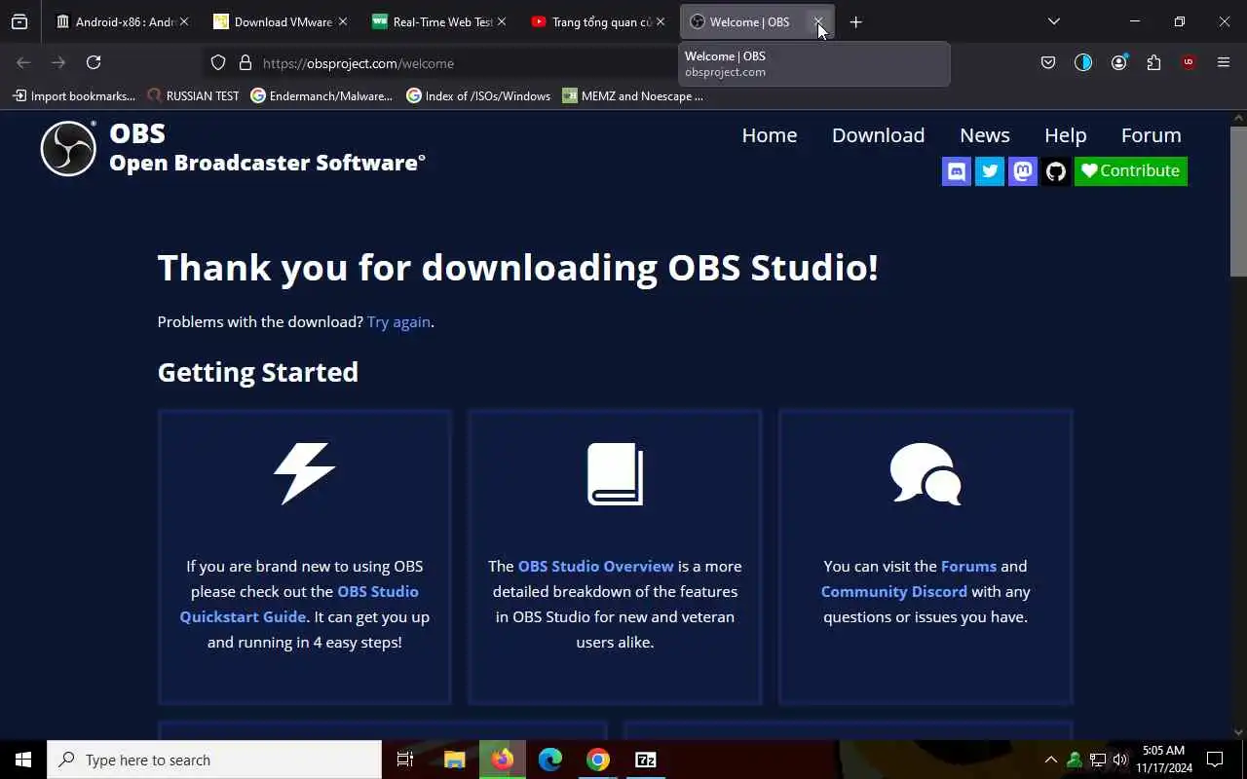The image size is (1247, 779).
Task: Open the OBS Studio Overview link
Action: [595, 566]
